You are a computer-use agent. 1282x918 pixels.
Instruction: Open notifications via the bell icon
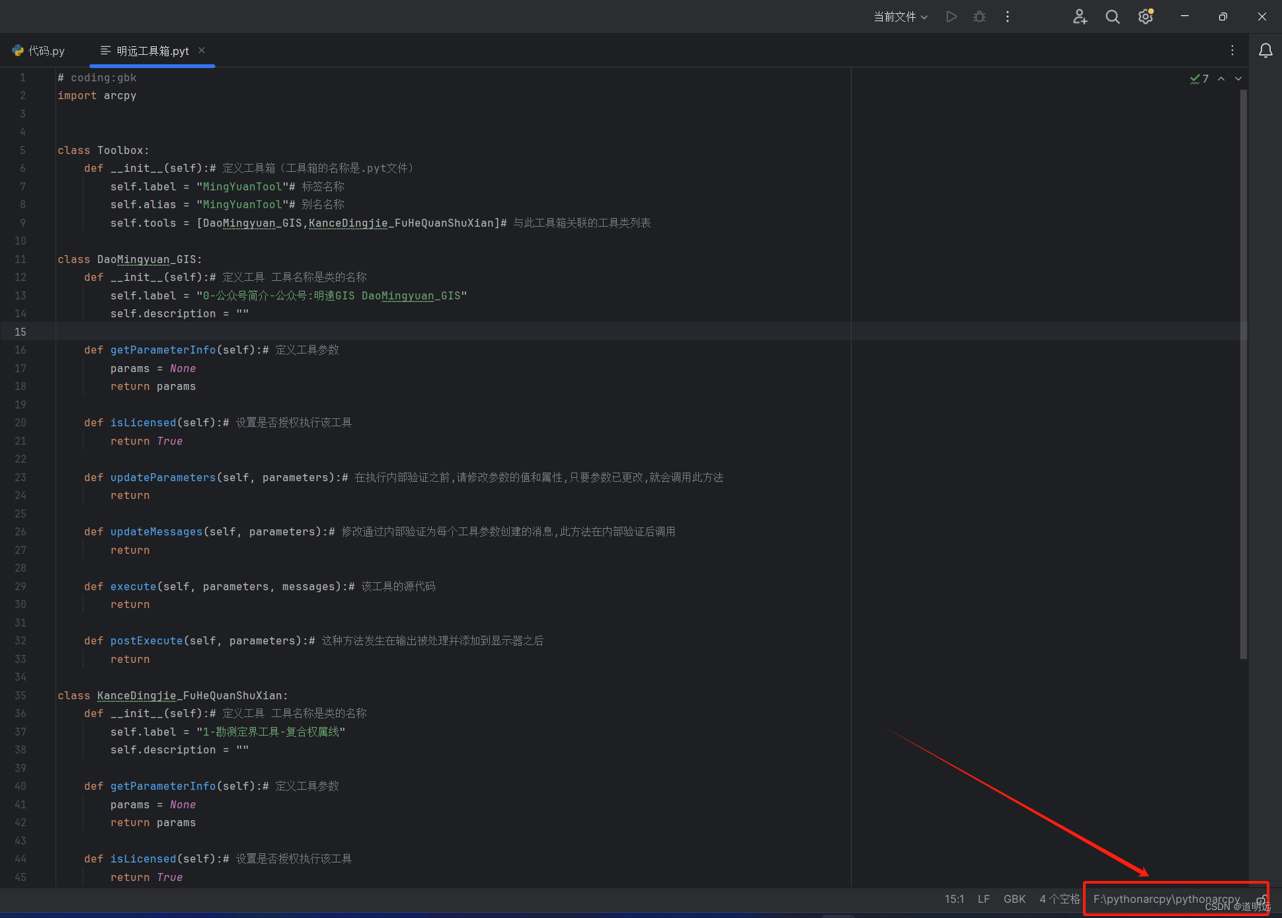pyautogui.click(x=1265, y=50)
